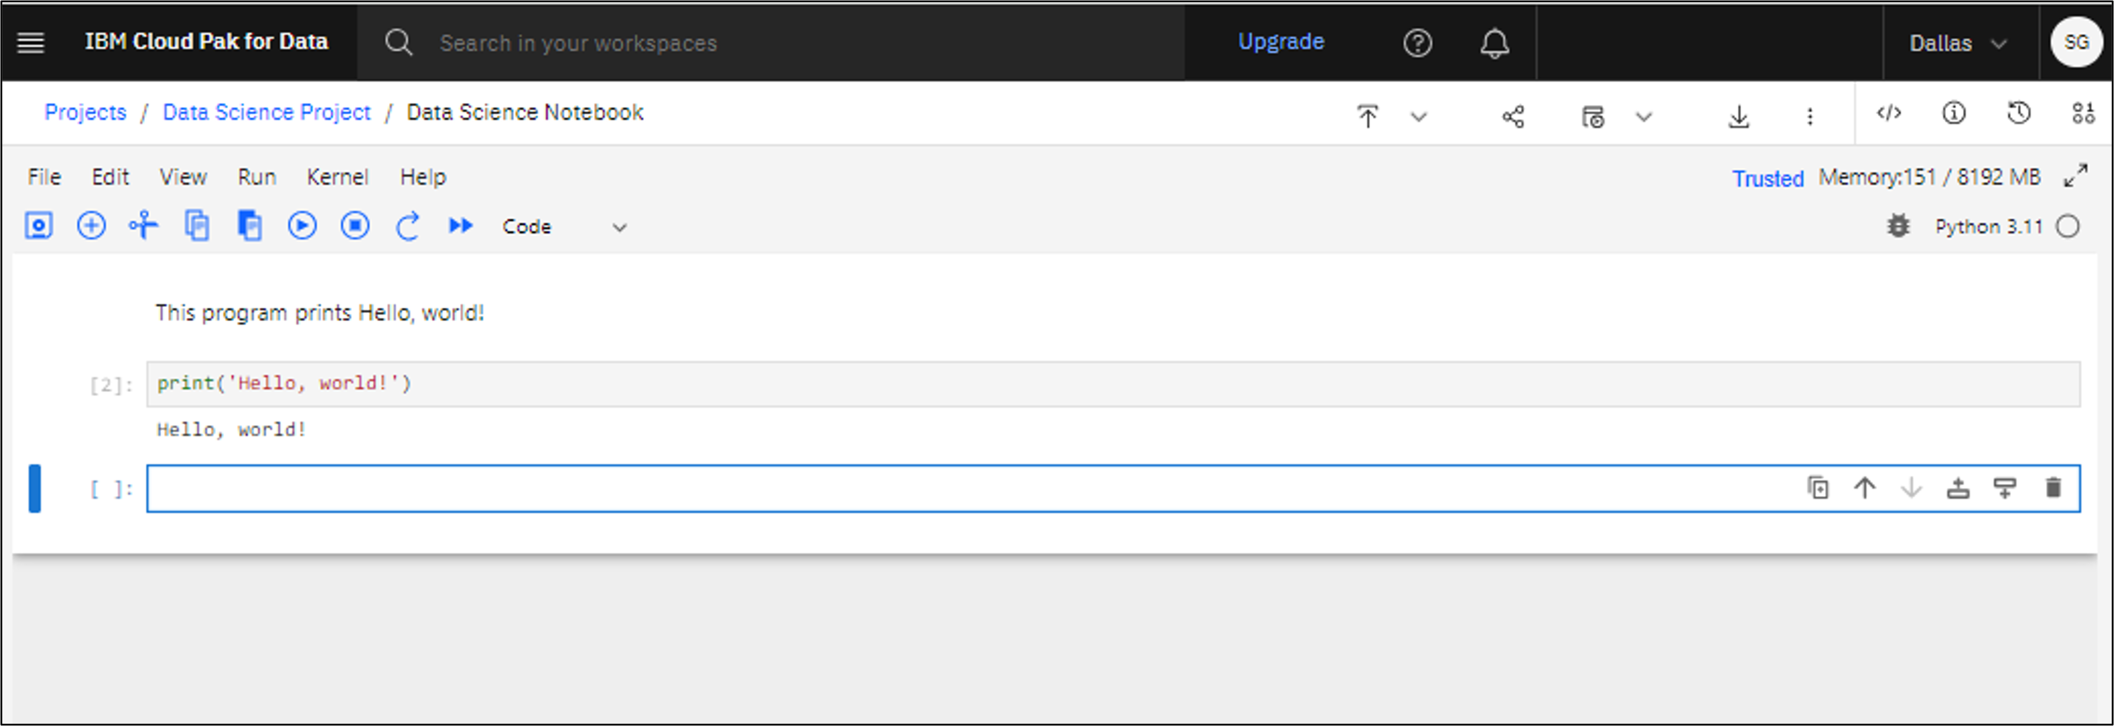2114x726 pixels.
Task: Click the save notebook icon
Action: (38, 225)
